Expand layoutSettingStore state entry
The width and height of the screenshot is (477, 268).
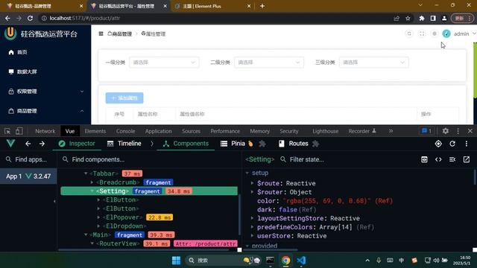252,218
